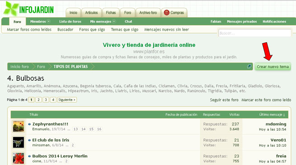The image size is (296, 165).
Task: Open the Fichas tab
Action: 111,13
